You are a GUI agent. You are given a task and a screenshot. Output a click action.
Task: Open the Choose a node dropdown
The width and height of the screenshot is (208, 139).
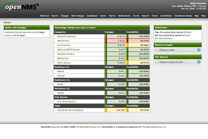(x=178, y=50)
